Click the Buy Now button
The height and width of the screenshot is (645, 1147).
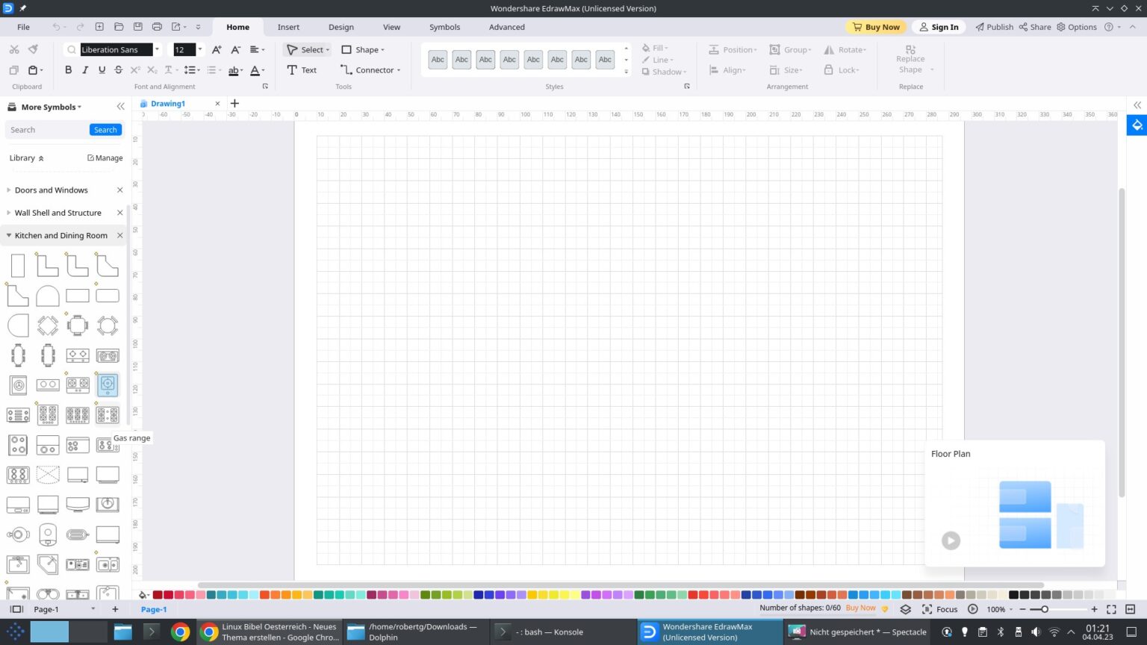pyautogui.click(x=876, y=27)
